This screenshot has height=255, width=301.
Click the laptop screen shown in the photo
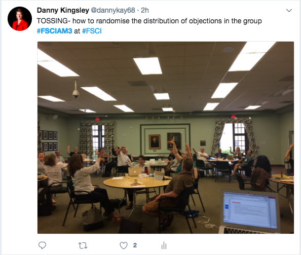pos(250,210)
